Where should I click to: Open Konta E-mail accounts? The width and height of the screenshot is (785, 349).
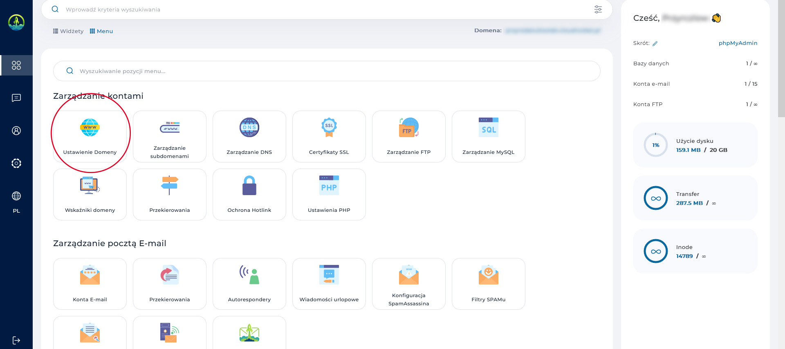click(x=90, y=284)
